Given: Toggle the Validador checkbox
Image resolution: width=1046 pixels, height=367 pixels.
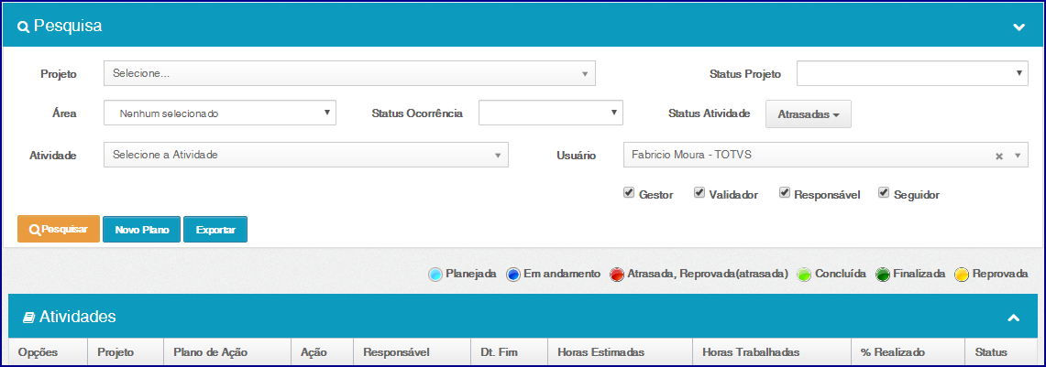Looking at the screenshot, I should pos(699,193).
